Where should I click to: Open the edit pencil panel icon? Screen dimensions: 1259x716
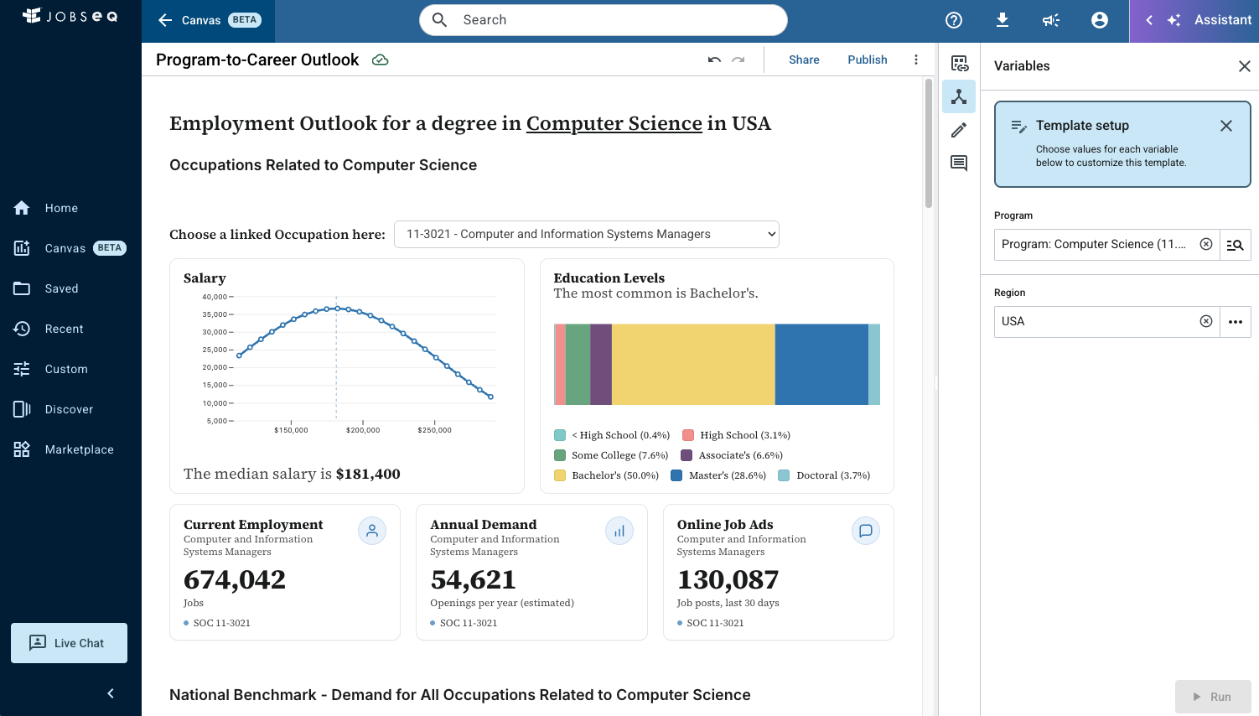click(x=959, y=130)
